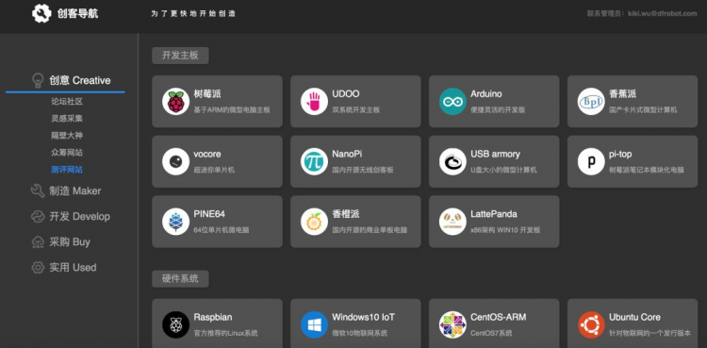The width and height of the screenshot is (707, 348).
Task: Select the 论坛社区 submenu item
Action: click(67, 102)
